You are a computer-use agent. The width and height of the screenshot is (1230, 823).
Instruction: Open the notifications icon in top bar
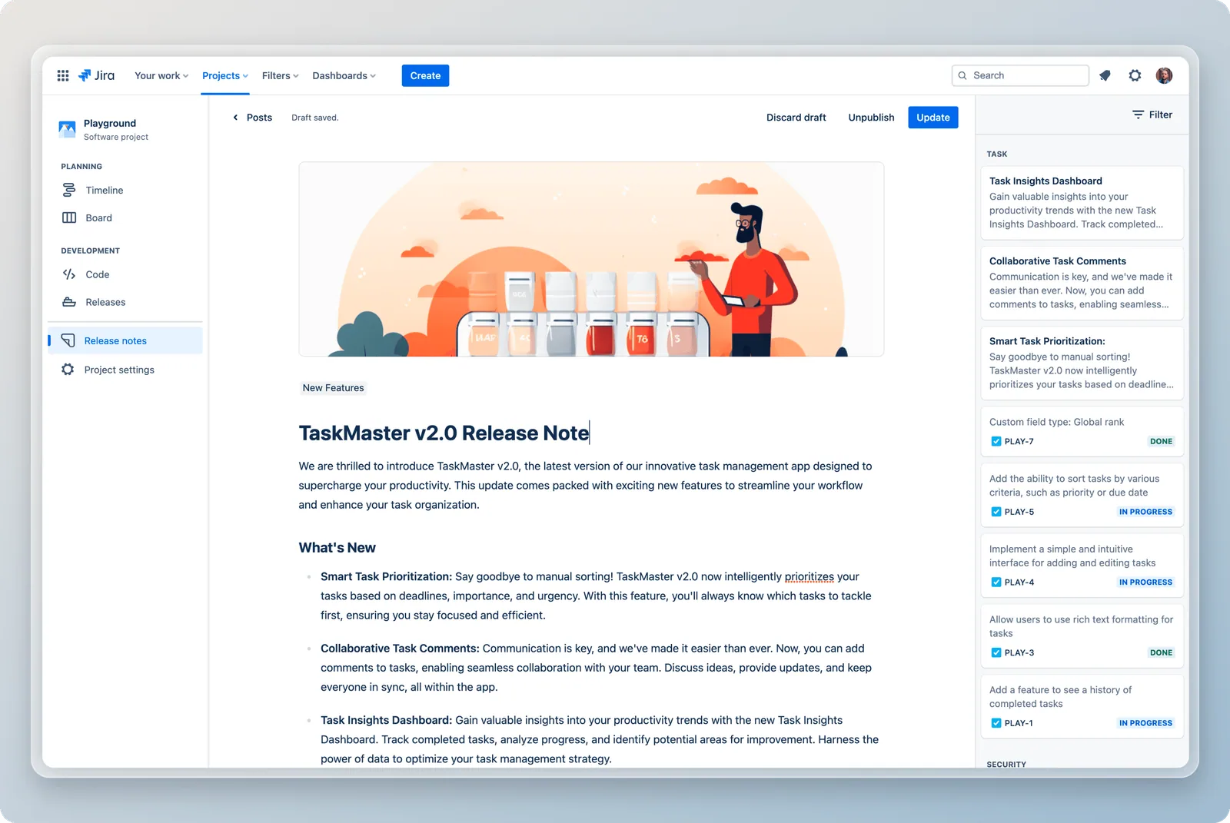click(x=1105, y=75)
